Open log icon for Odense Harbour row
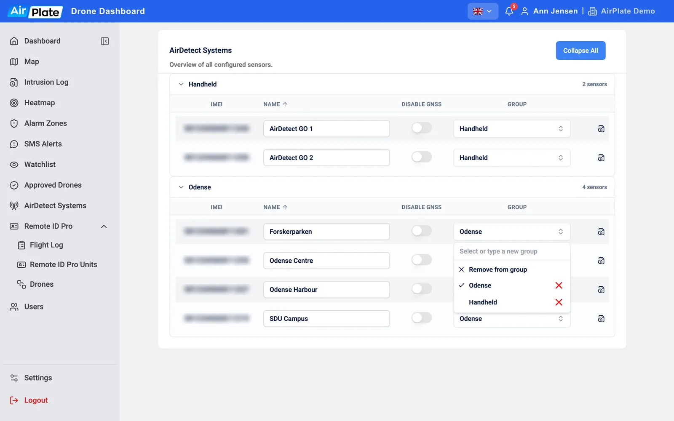The width and height of the screenshot is (674, 421). 601,290
